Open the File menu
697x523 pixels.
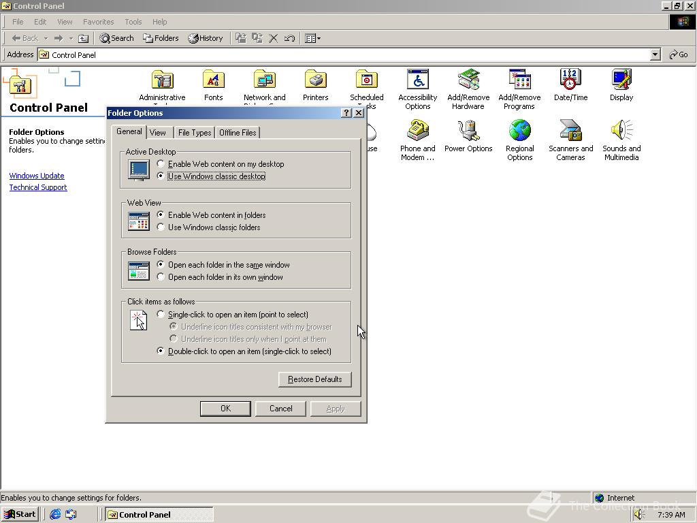point(18,22)
